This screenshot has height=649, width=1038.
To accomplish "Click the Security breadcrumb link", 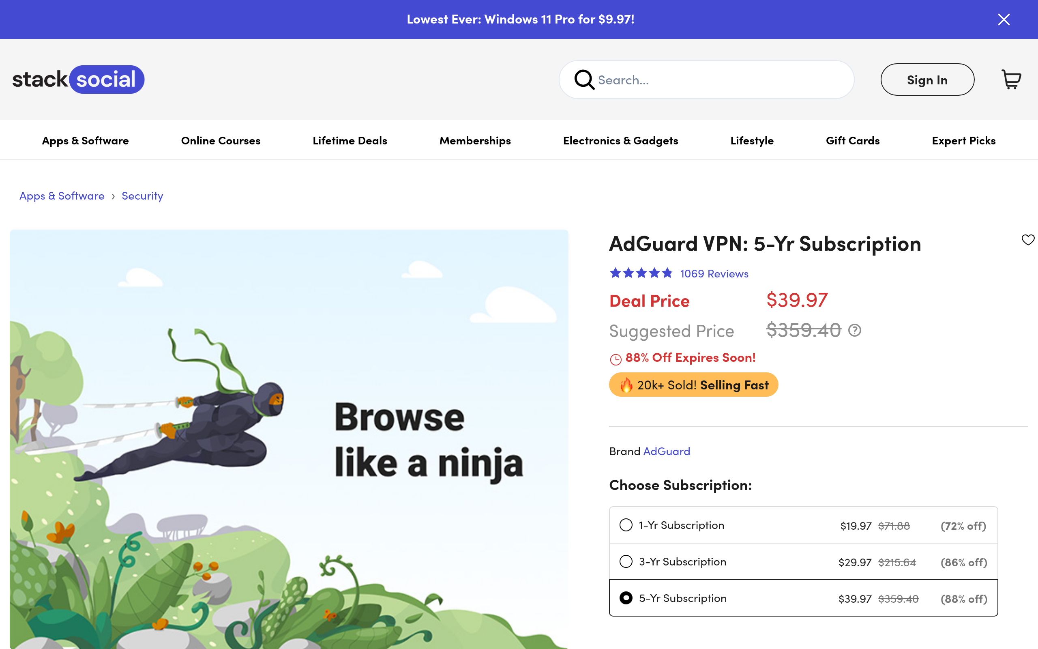I will tap(142, 196).
